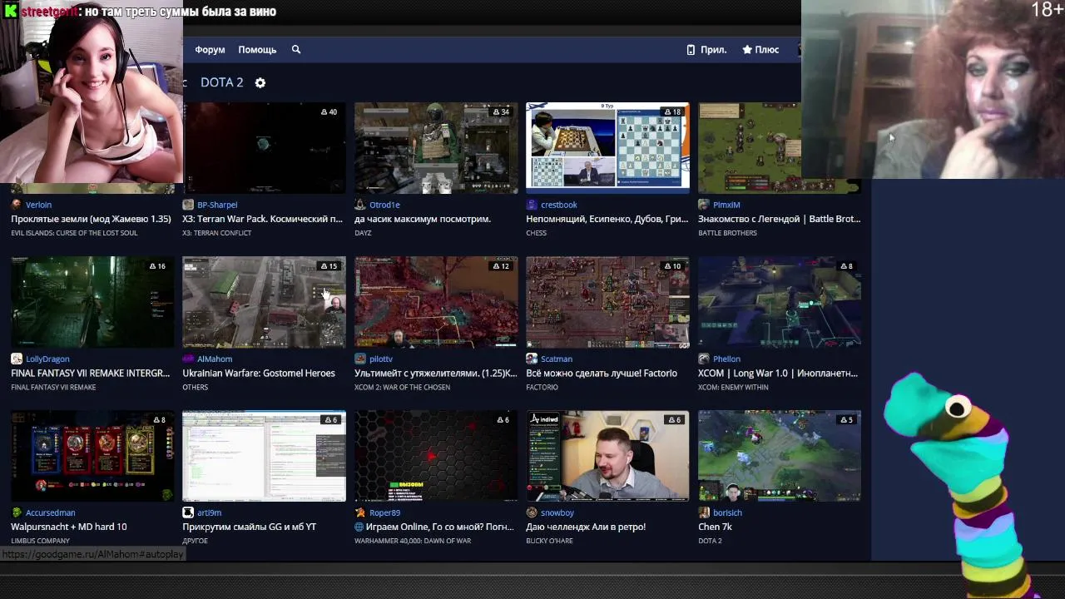This screenshot has width=1065, height=599.
Task: Open Roper89 Warhammer stream thumbnail
Action: (x=436, y=456)
